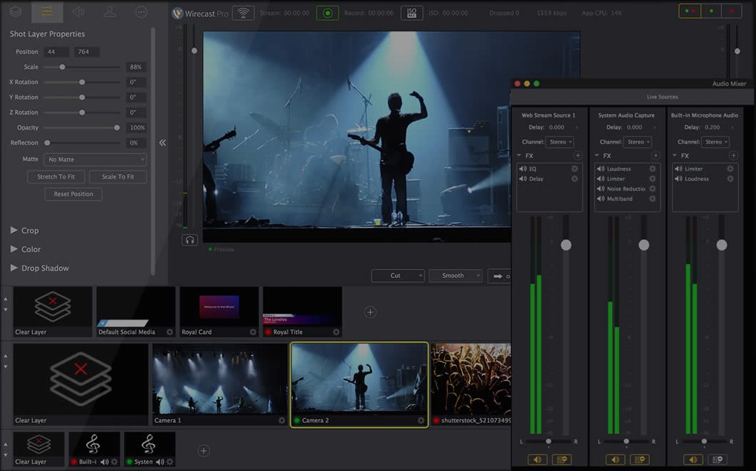Viewport: 756px width, 471px height.
Task: Toggle headphones monitoring under preview
Action: click(189, 240)
